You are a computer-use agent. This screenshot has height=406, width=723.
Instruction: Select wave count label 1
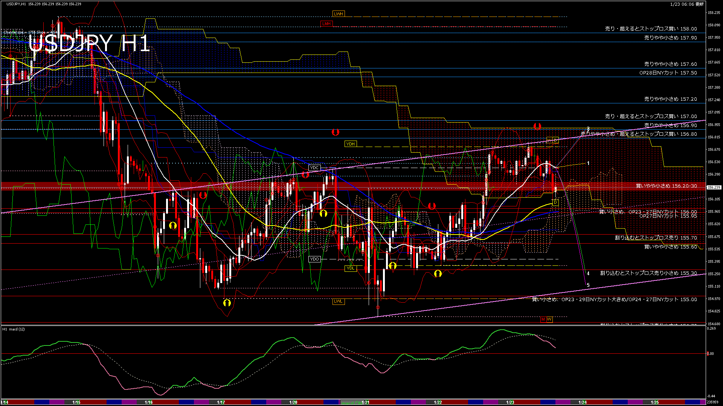(588, 164)
